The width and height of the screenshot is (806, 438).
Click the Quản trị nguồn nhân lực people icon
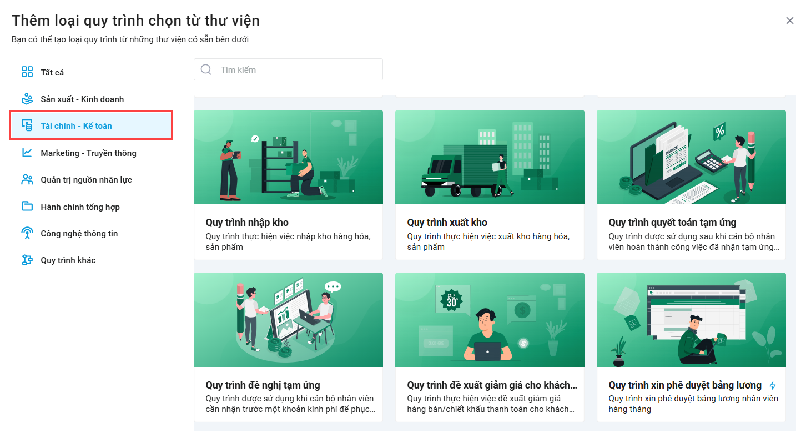pos(27,180)
